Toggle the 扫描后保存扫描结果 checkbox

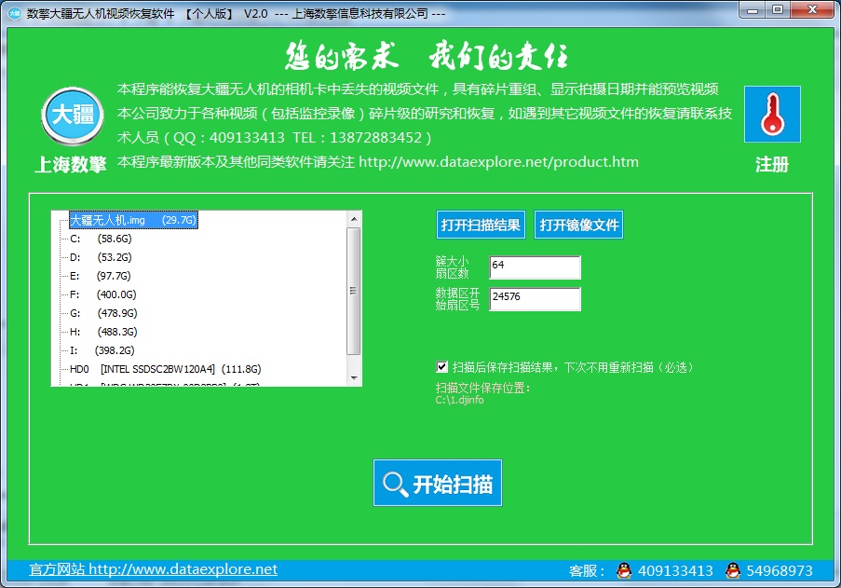click(x=442, y=367)
